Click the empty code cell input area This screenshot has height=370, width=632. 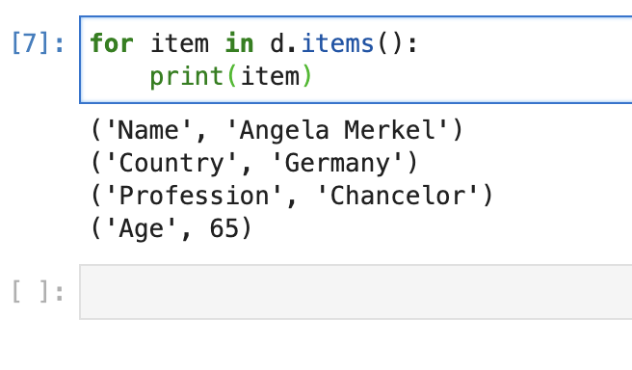tap(355, 292)
